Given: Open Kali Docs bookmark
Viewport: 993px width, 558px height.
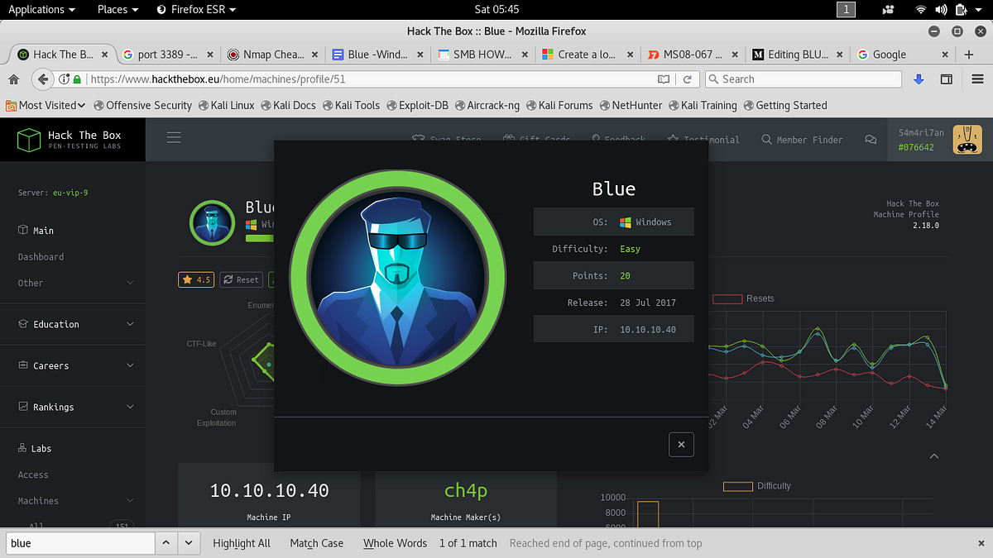Looking at the screenshot, I should [287, 105].
